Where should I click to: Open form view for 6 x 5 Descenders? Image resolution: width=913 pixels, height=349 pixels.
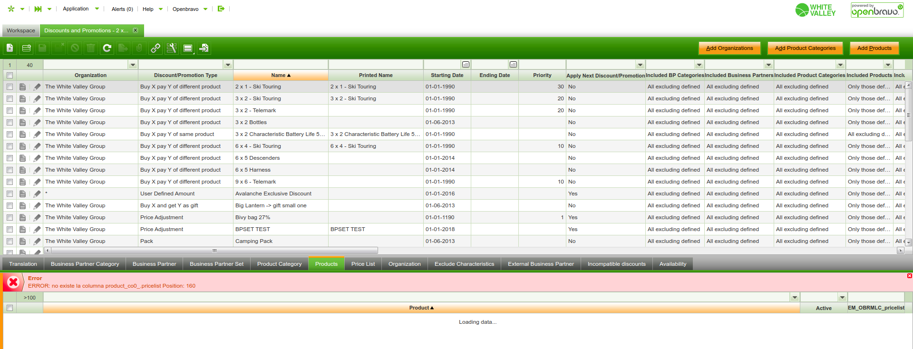(22, 158)
